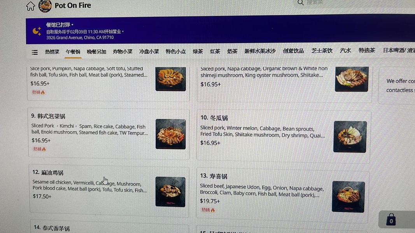The width and height of the screenshot is (415, 233).
Task: Open the shopping bag cart
Action: [x=391, y=219]
